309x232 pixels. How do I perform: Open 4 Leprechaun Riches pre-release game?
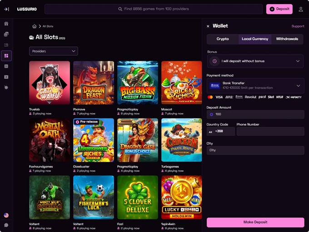coord(94,140)
